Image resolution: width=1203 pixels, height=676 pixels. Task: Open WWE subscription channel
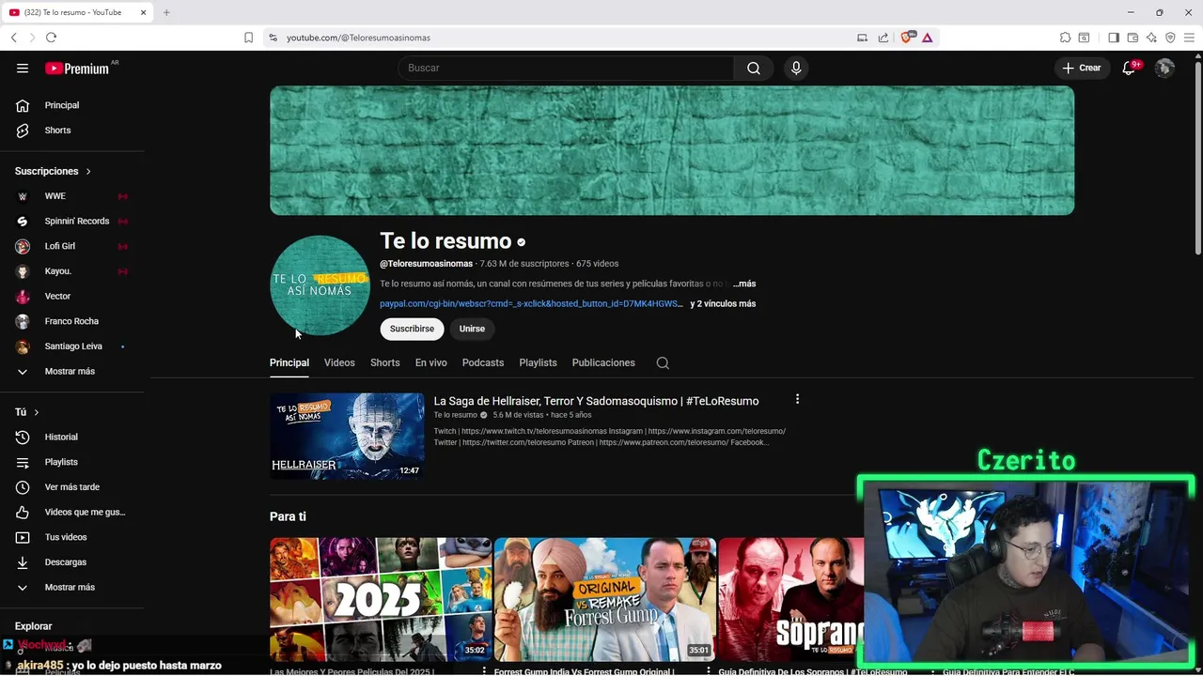point(72,196)
